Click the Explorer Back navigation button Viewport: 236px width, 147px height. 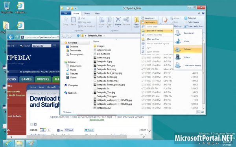(64, 36)
